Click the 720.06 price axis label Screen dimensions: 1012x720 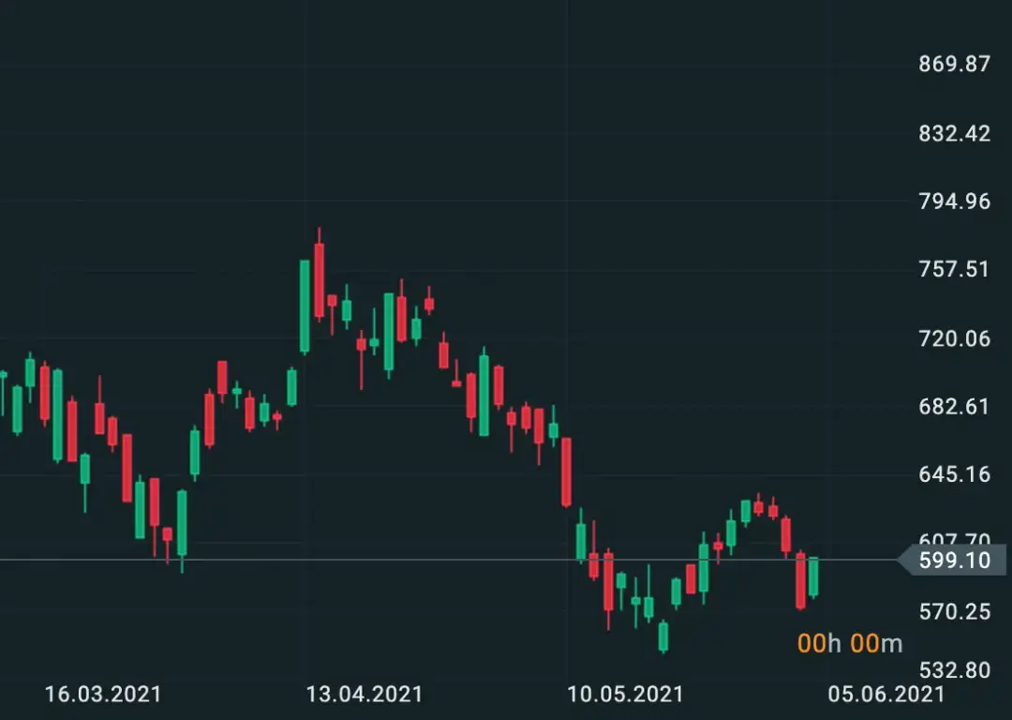955,338
